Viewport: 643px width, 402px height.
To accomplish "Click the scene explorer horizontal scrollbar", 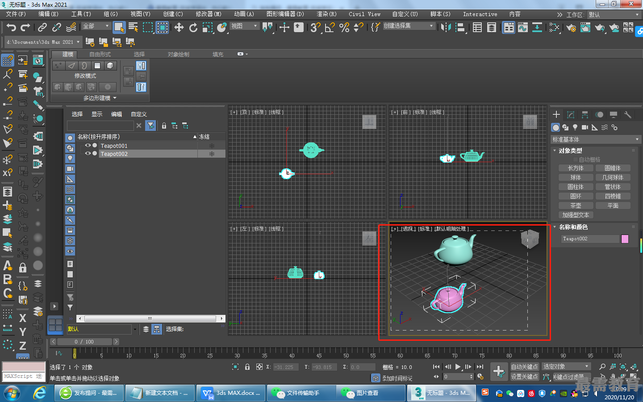I will (150, 318).
